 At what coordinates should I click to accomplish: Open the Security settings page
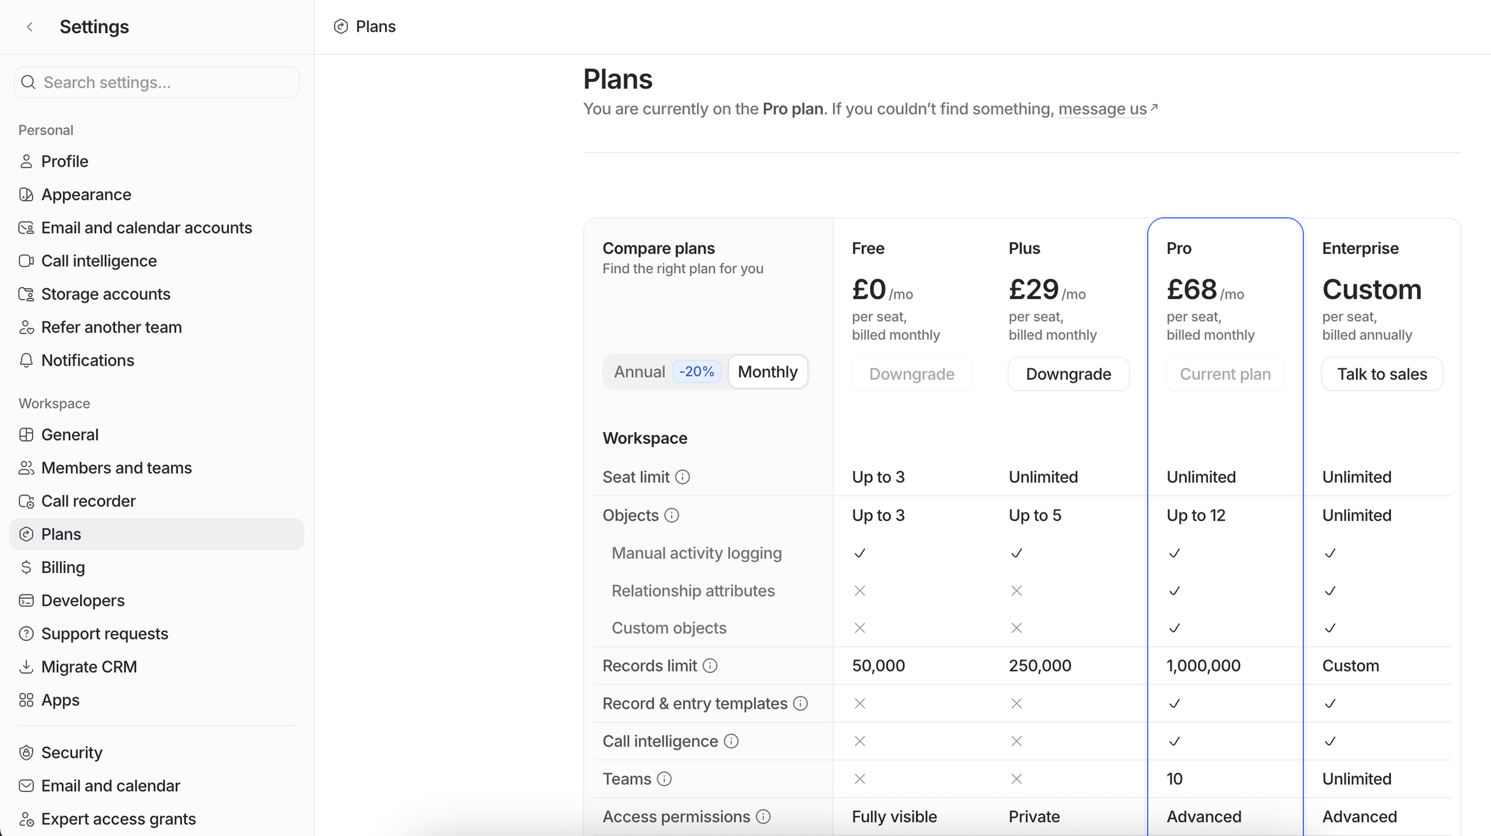pos(71,752)
